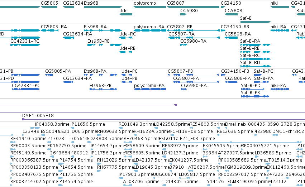Select EST IP11656.5prime
The image size is (305, 187).
(88, 124)
